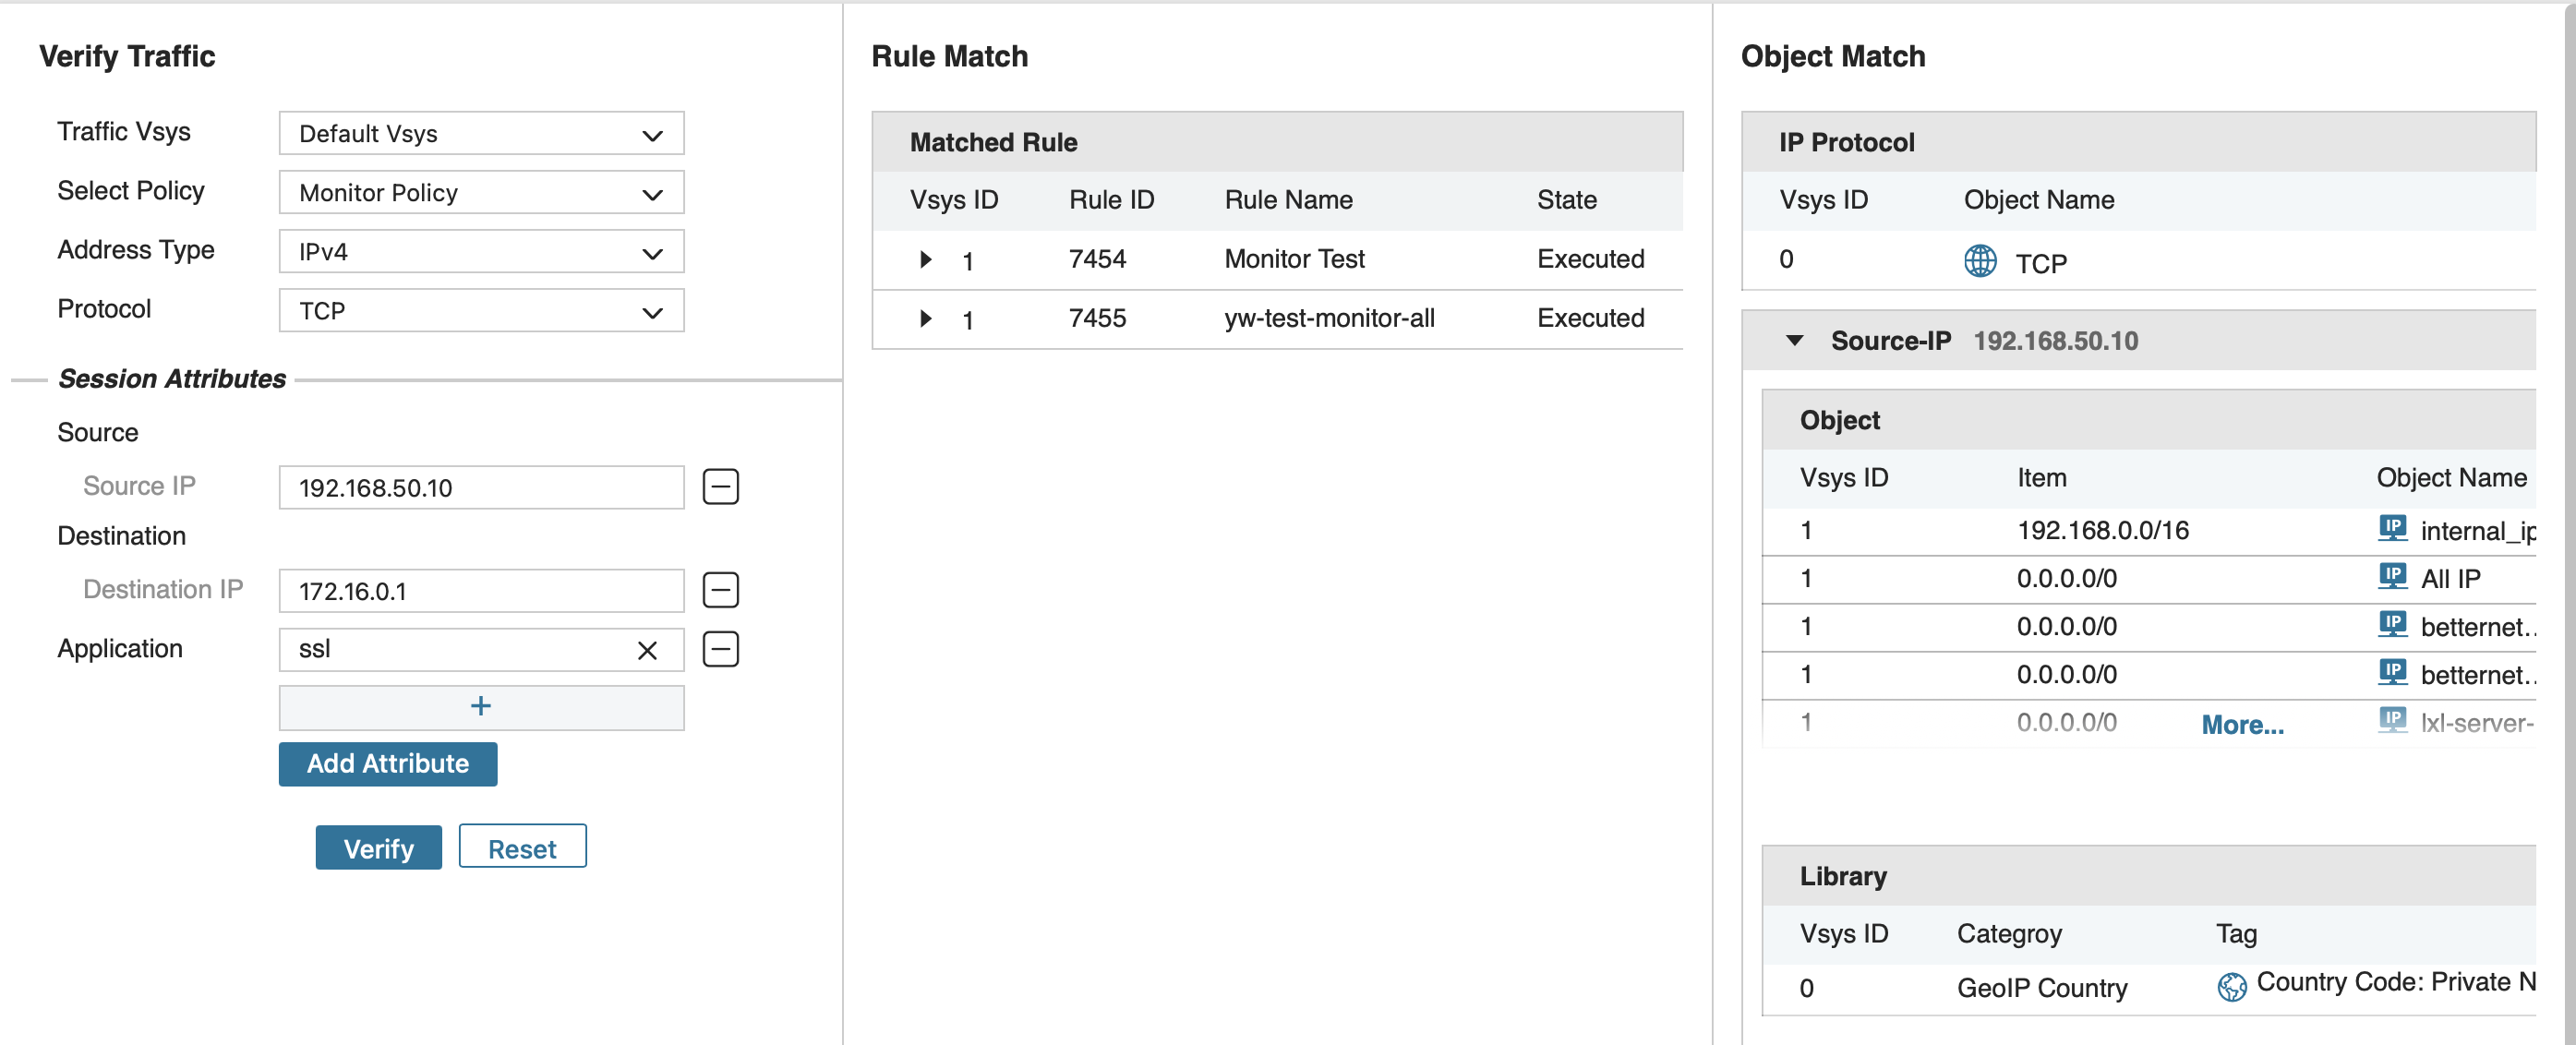Click the All IP object icon
The image size is (2576, 1045).
pyautogui.click(x=2392, y=576)
